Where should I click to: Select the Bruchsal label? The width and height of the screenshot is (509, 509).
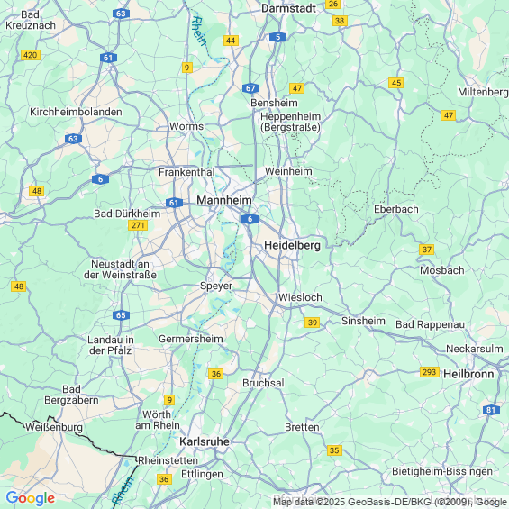pyautogui.click(x=263, y=383)
